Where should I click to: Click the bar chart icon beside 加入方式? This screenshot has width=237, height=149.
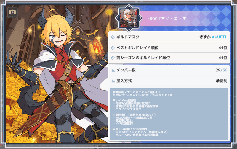[x=113, y=81]
